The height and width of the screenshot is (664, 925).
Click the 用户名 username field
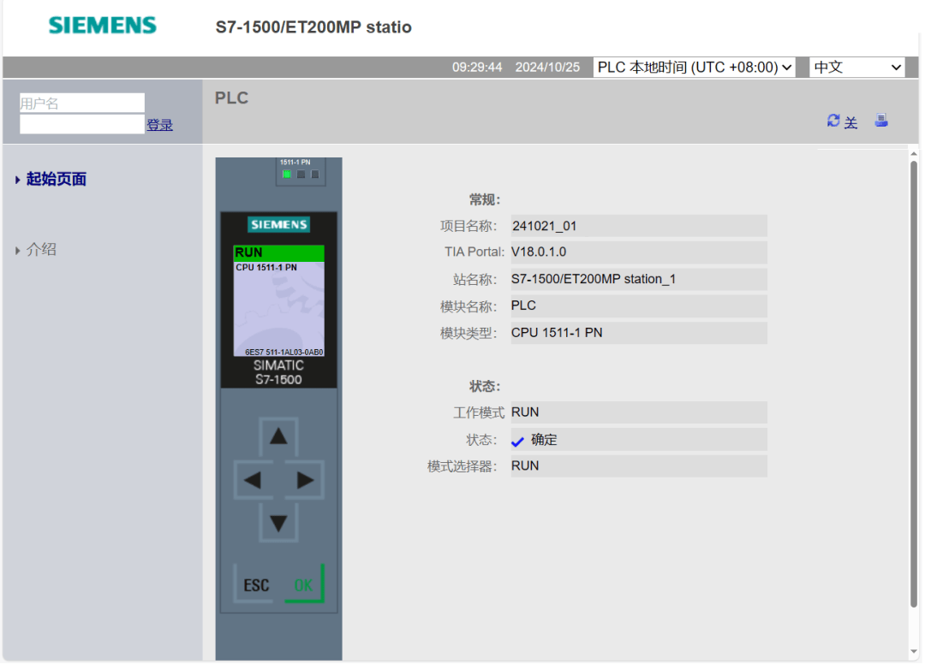click(82, 103)
